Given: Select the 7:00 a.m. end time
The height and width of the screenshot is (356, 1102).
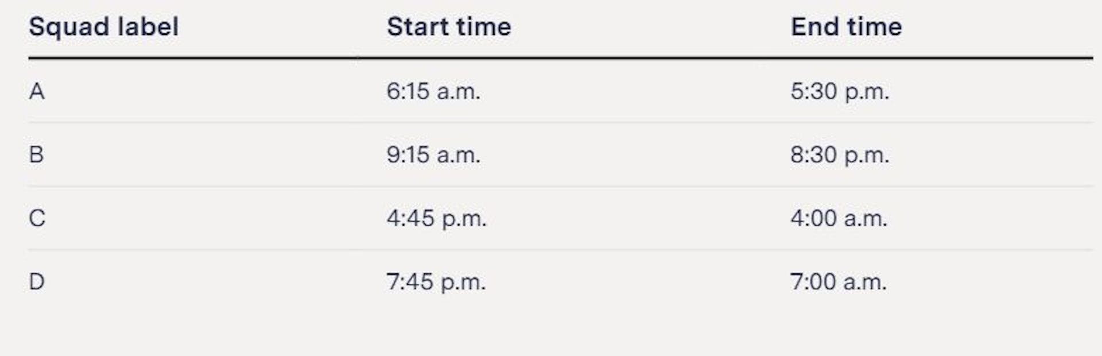Looking at the screenshot, I should tap(839, 282).
